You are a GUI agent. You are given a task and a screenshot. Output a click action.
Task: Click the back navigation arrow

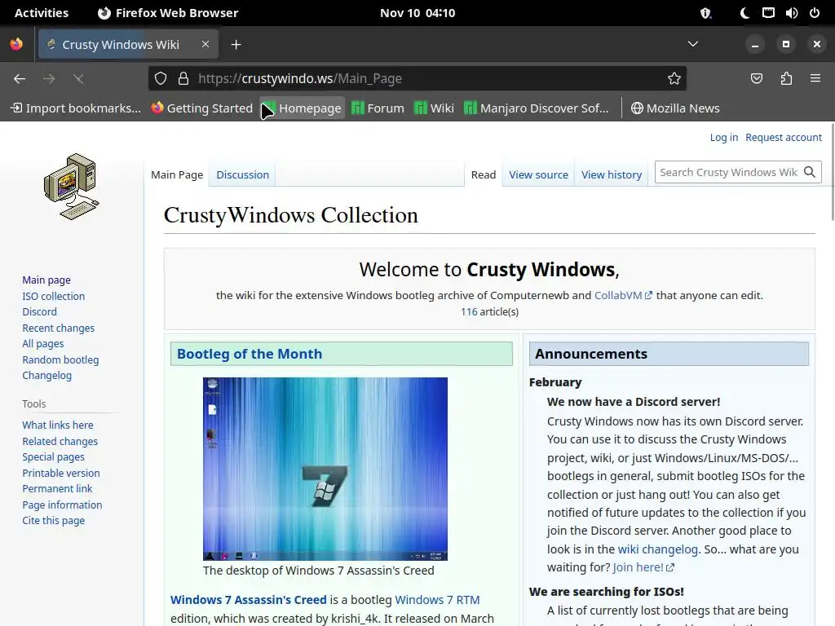coord(20,79)
